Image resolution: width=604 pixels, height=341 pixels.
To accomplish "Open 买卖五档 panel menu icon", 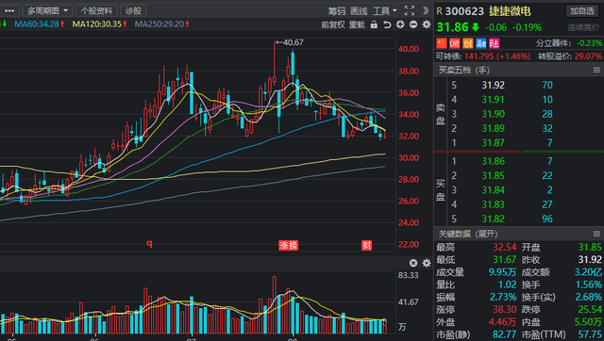I will pos(596,70).
